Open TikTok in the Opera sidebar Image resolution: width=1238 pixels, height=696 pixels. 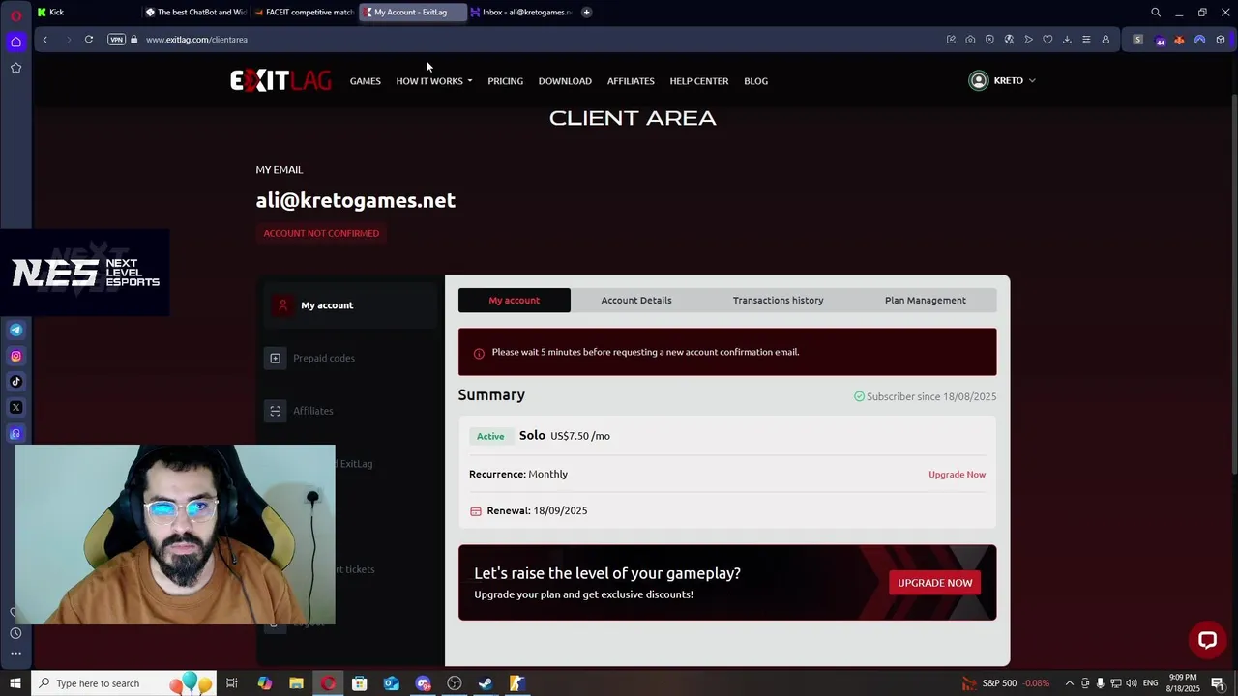click(15, 382)
